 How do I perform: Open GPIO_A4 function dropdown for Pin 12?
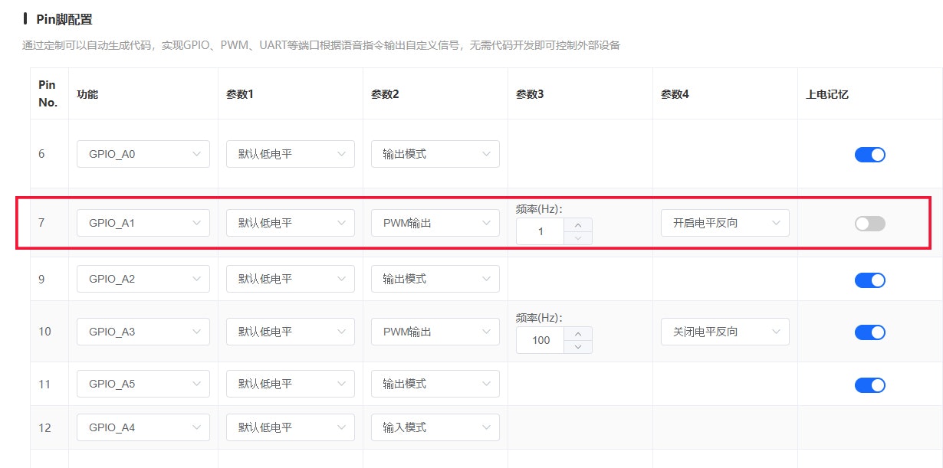tap(143, 427)
